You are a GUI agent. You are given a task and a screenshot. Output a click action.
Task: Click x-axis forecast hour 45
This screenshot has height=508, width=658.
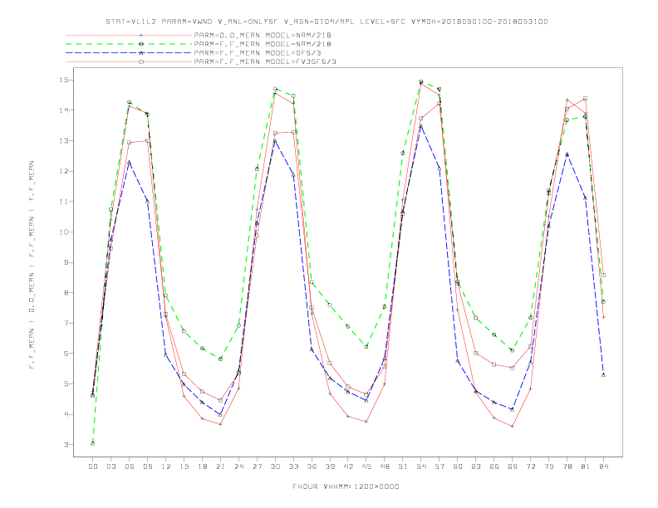[366, 466]
